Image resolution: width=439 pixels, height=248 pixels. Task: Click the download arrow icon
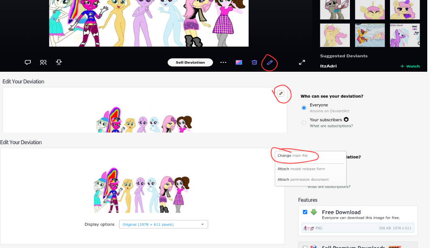[x=59, y=62]
